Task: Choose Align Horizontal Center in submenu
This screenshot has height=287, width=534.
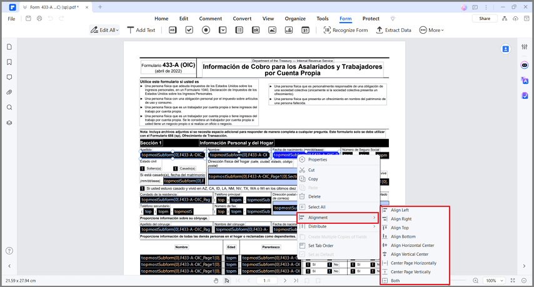Action: tap(415, 245)
